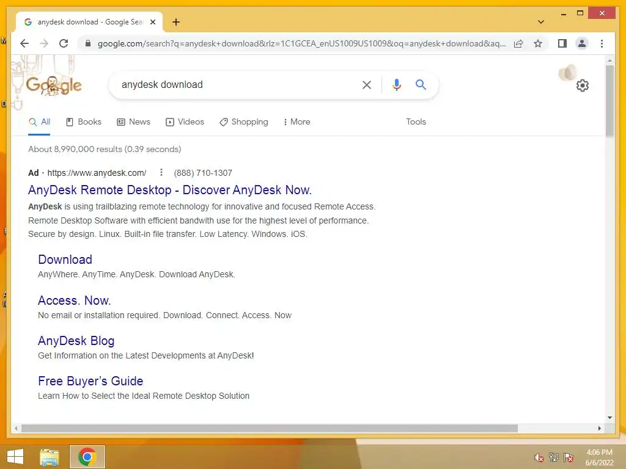Screen dimensions: 626x469
Task: Open the Access. Now. sitelink
Action: pyautogui.click(x=74, y=300)
